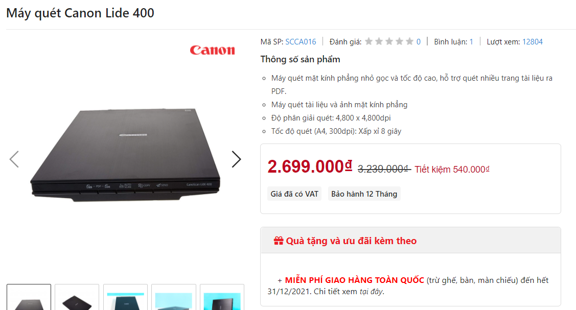Screen dimensions: 576x310
Task: Open product code SCCA016 link
Action: coord(301,42)
